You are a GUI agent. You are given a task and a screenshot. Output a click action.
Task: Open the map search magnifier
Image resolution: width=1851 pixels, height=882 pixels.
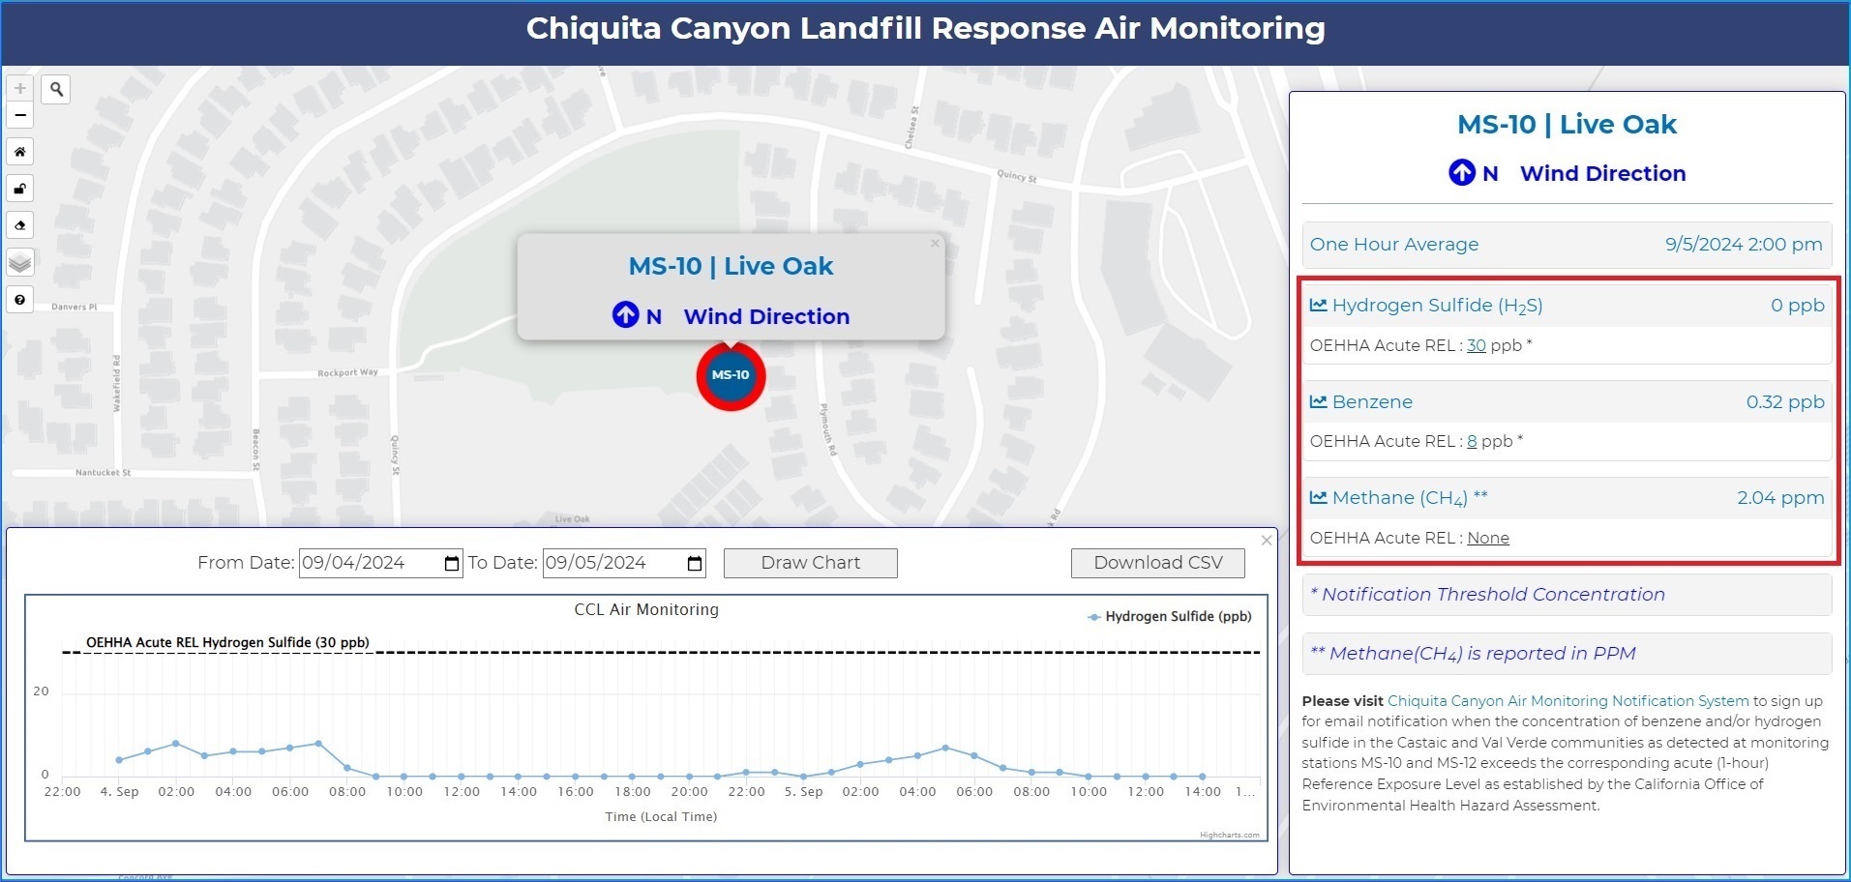point(56,89)
